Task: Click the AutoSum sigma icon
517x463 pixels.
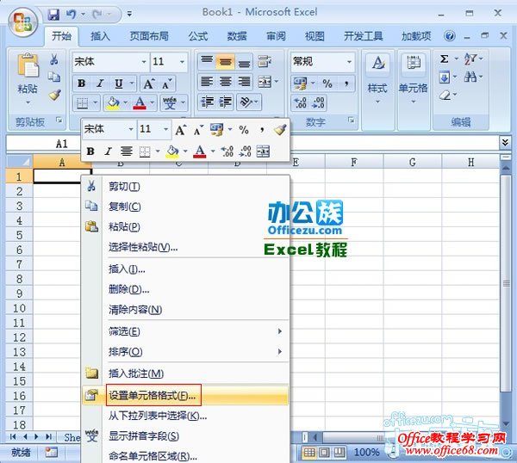Action: tap(444, 59)
